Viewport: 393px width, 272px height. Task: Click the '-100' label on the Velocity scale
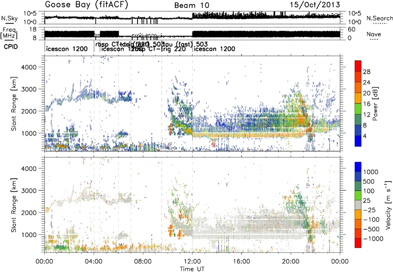pos(371,219)
